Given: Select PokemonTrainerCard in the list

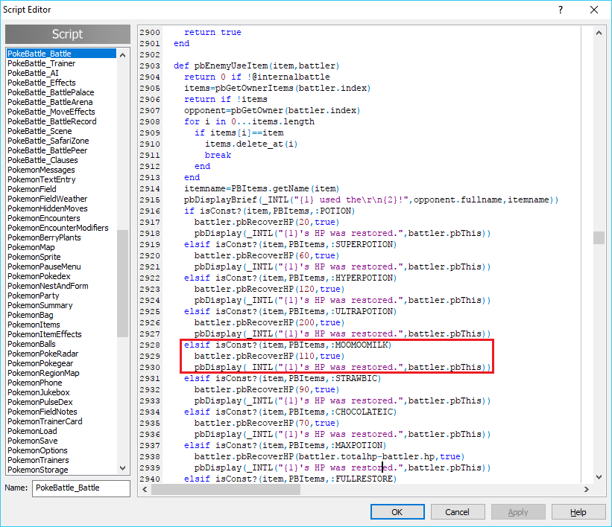Looking at the screenshot, I should 45,421.
